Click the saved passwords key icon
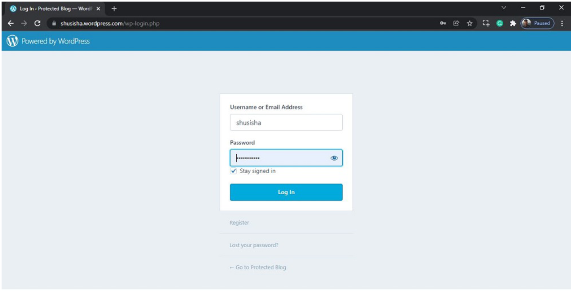The height and width of the screenshot is (292, 573). pos(443,23)
